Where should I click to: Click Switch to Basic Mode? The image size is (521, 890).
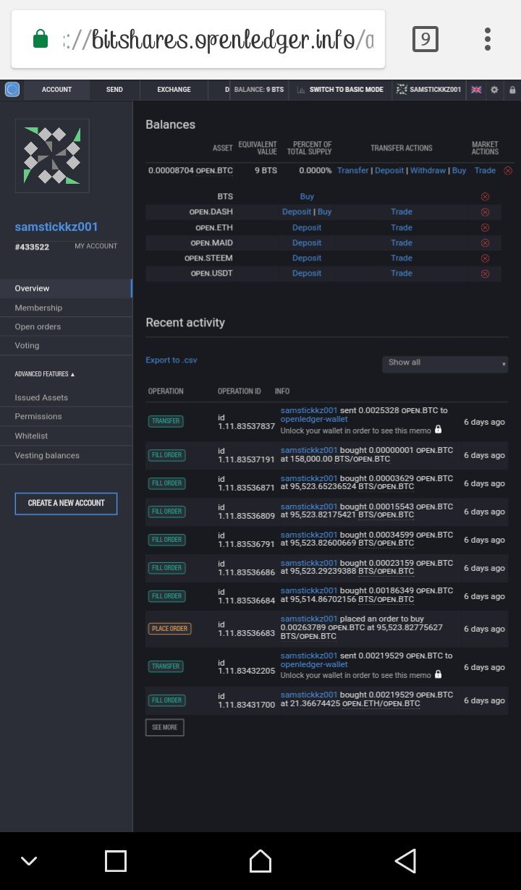tap(339, 90)
